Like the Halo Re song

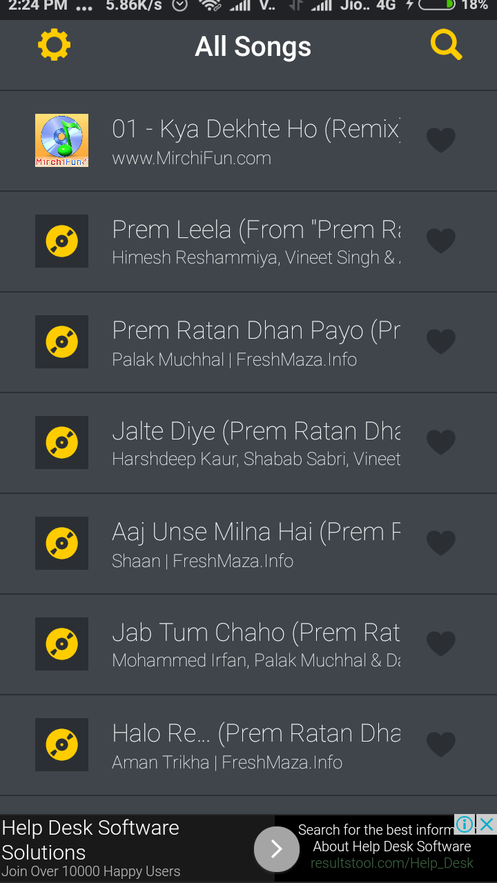[440, 744]
